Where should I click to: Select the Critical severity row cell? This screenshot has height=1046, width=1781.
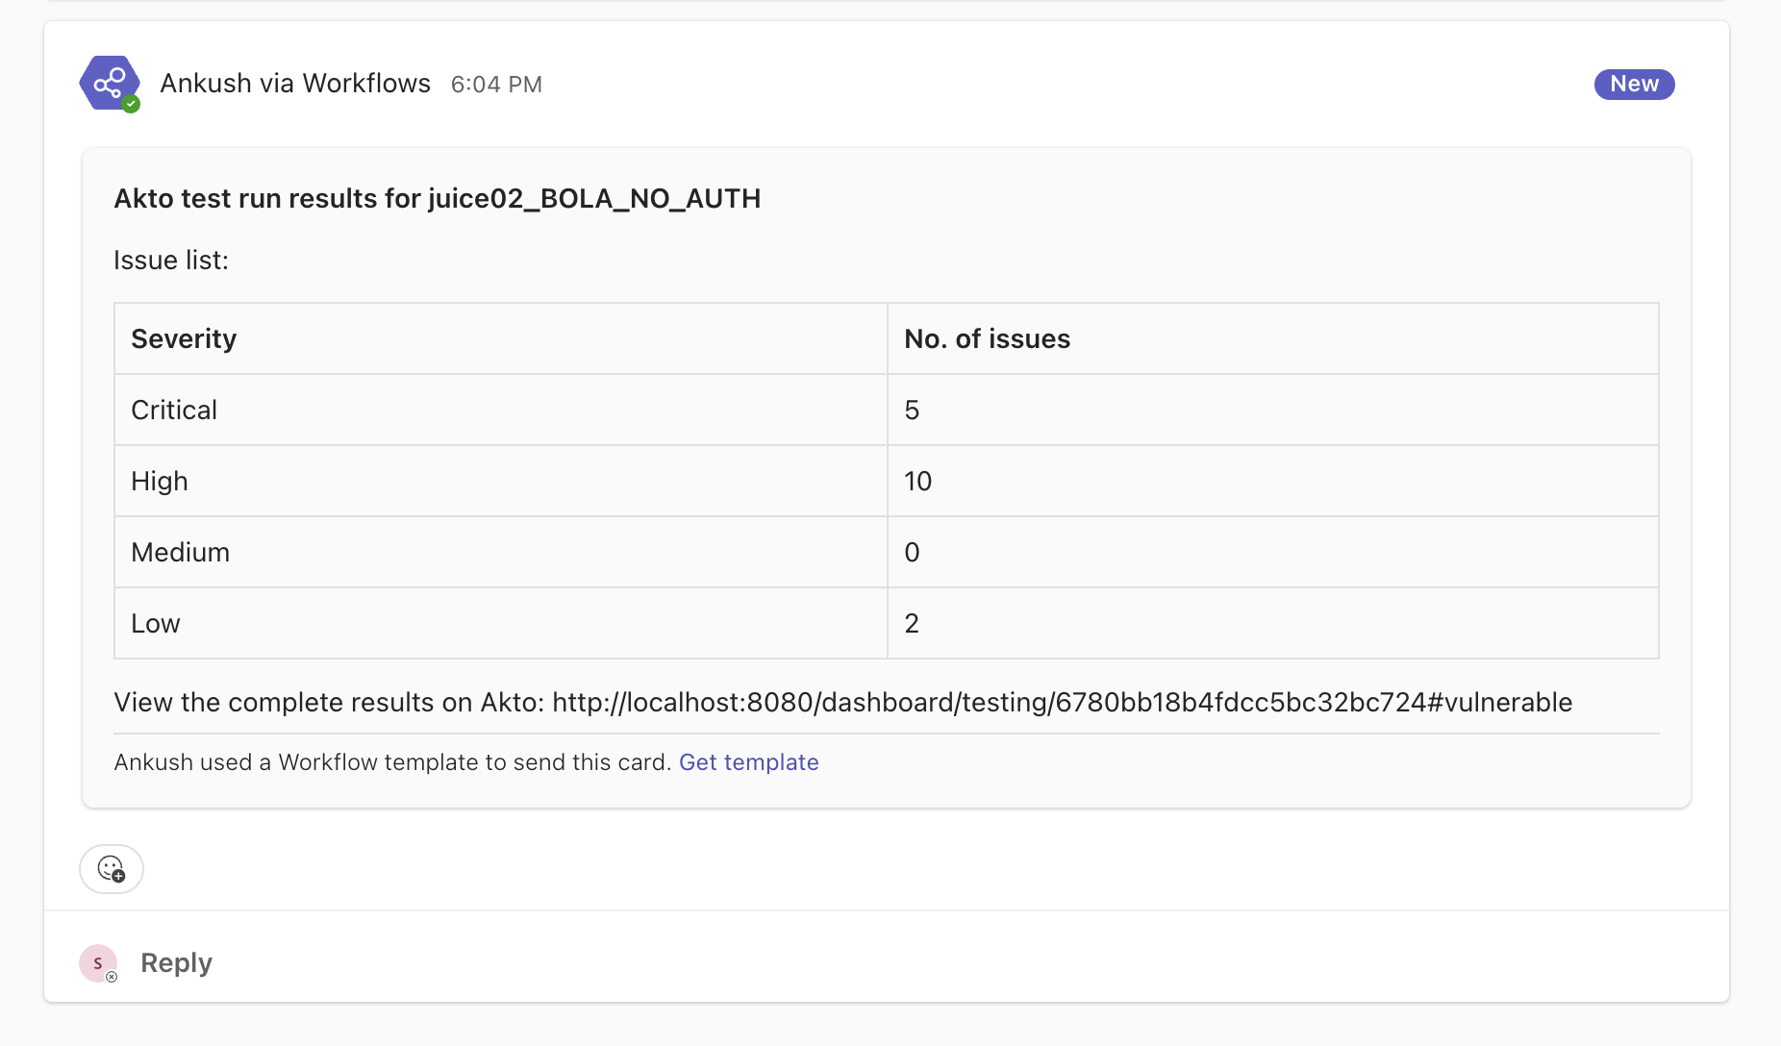pyautogui.click(x=174, y=410)
